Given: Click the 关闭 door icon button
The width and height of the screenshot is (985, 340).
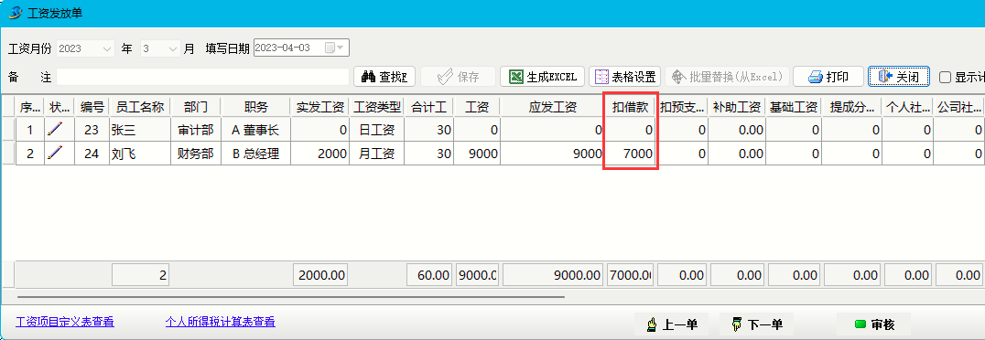Looking at the screenshot, I should (x=899, y=77).
